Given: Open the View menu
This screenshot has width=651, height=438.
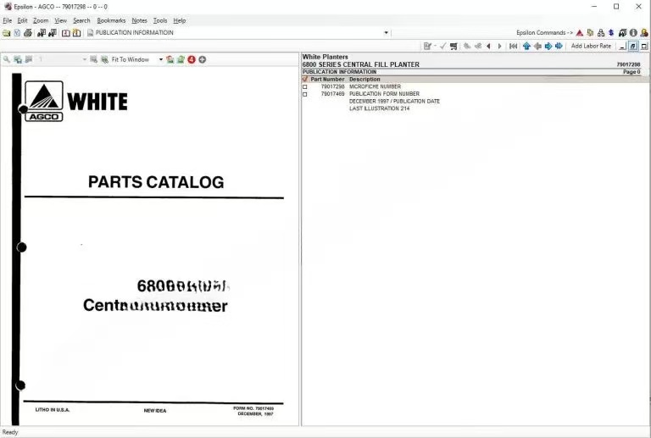Looking at the screenshot, I should pyautogui.click(x=61, y=20).
